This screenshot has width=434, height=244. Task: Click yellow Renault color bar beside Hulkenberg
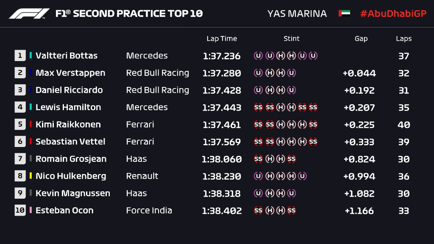click(x=31, y=176)
